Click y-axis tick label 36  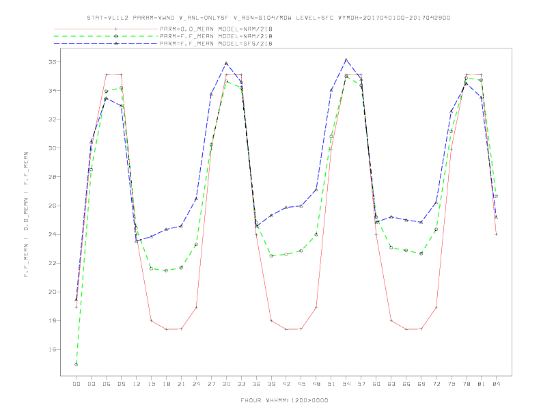click(52, 62)
